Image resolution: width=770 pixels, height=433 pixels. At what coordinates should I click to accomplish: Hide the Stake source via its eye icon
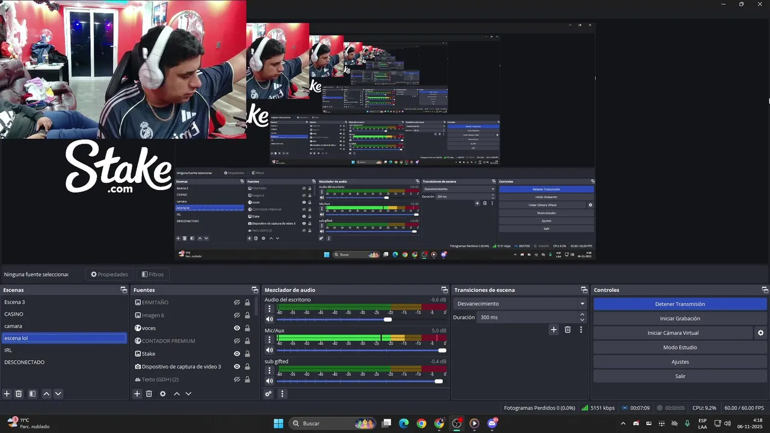(x=237, y=354)
